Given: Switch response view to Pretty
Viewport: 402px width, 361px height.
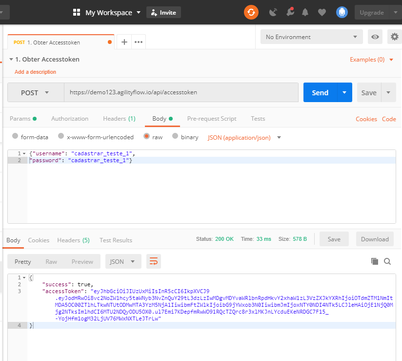Looking at the screenshot, I should point(23,261).
